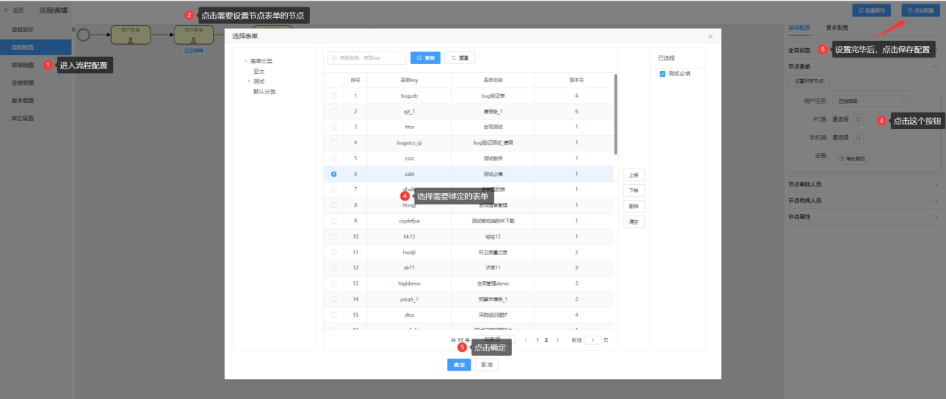Click the 查询 search button
The image size is (946, 399).
coord(425,57)
